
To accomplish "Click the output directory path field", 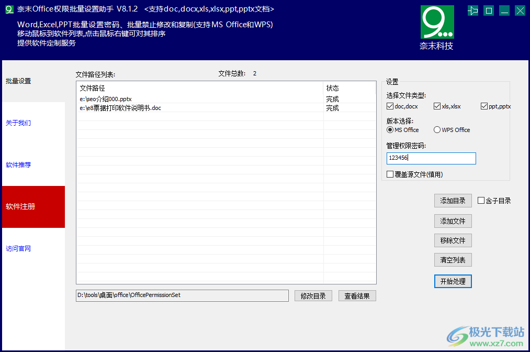I will click(x=182, y=295).
